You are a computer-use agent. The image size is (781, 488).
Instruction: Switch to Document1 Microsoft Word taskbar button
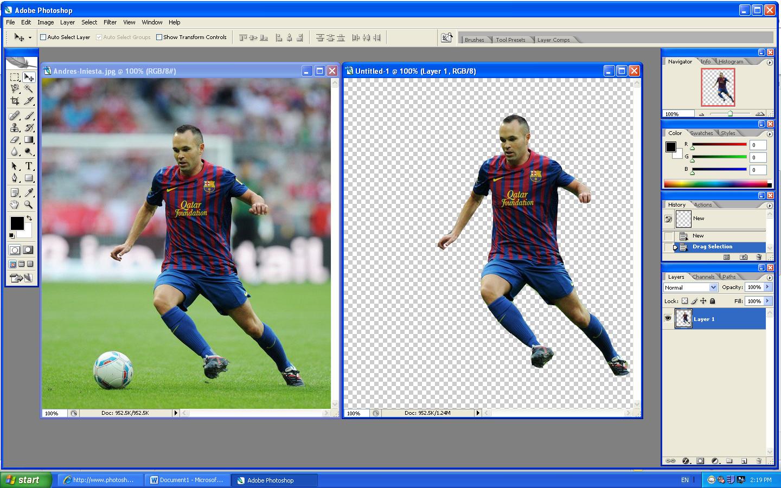[187, 480]
